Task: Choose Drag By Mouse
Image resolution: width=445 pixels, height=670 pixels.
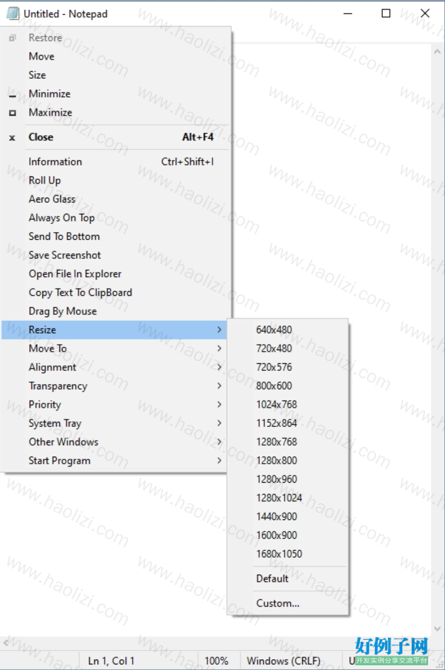Action: [x=116, y=311]
